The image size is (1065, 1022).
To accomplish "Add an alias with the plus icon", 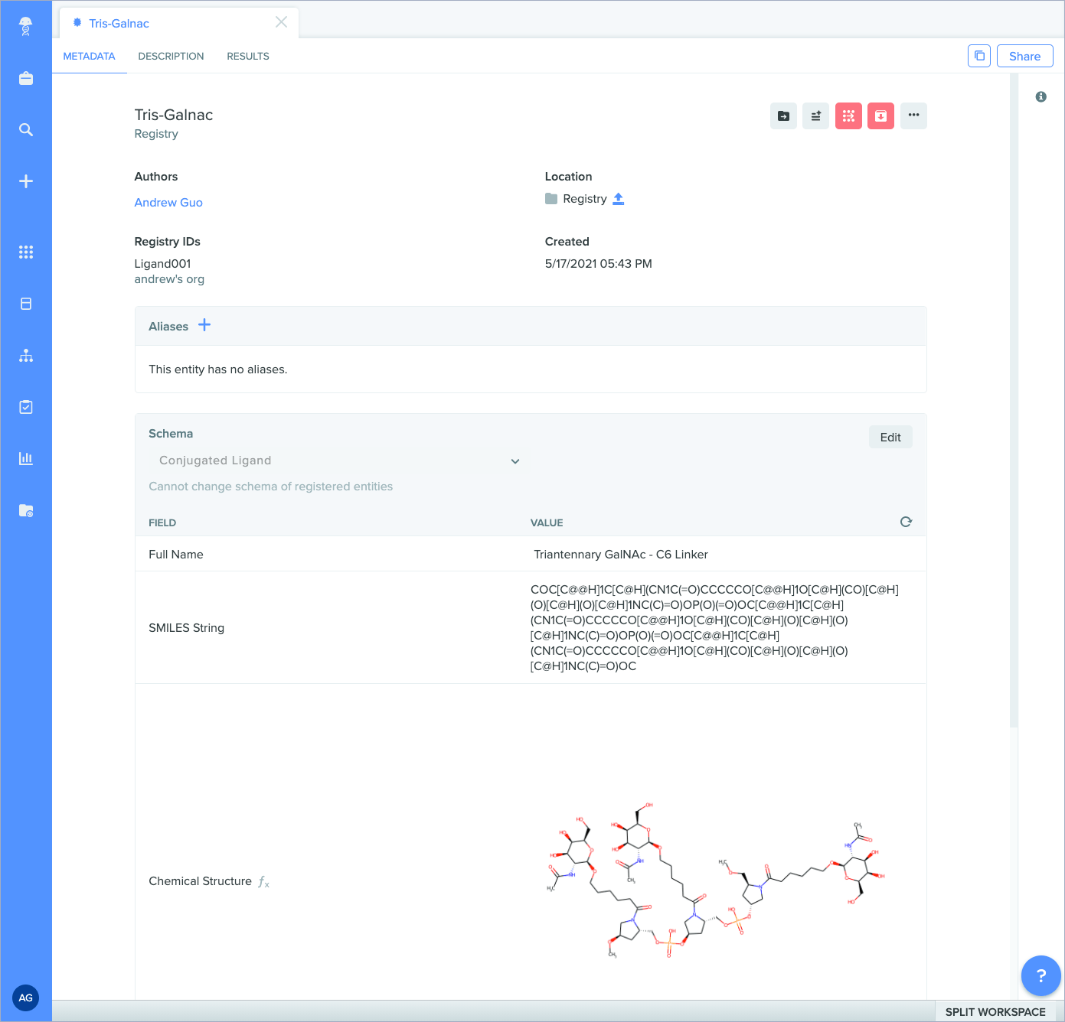I will 204,325.
